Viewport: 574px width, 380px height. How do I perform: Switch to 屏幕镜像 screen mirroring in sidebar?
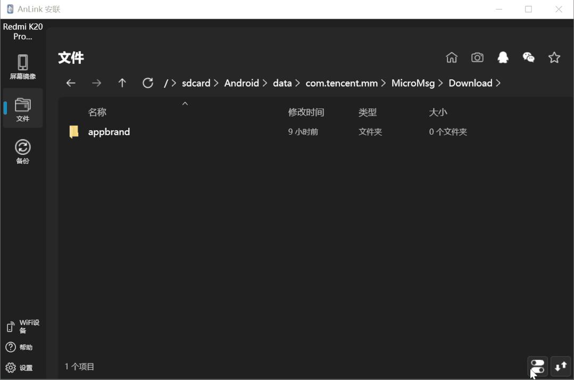click(22, 65)
